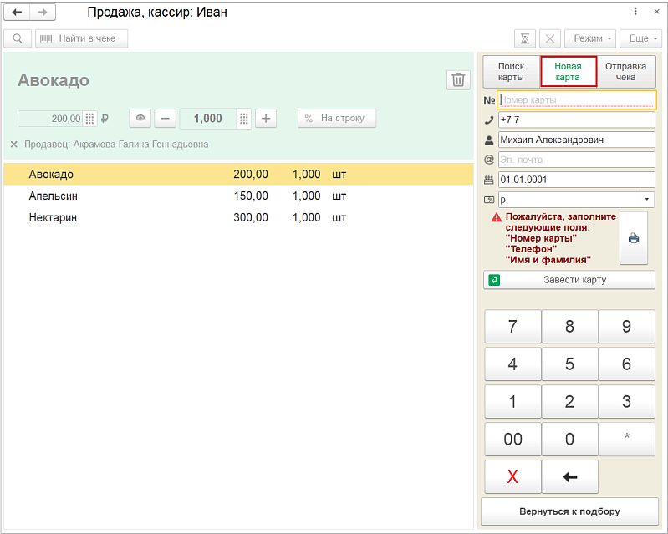Switch to the 'Поиск карты' tab
Screen dimensions: 668x534
[x=511, y=72]
